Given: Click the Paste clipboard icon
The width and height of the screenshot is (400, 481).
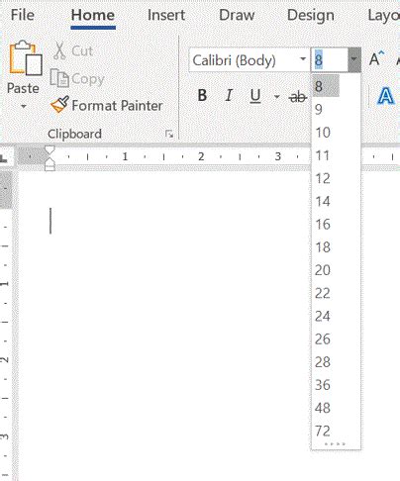Looking at the screenshot, I should coord(26,58).
